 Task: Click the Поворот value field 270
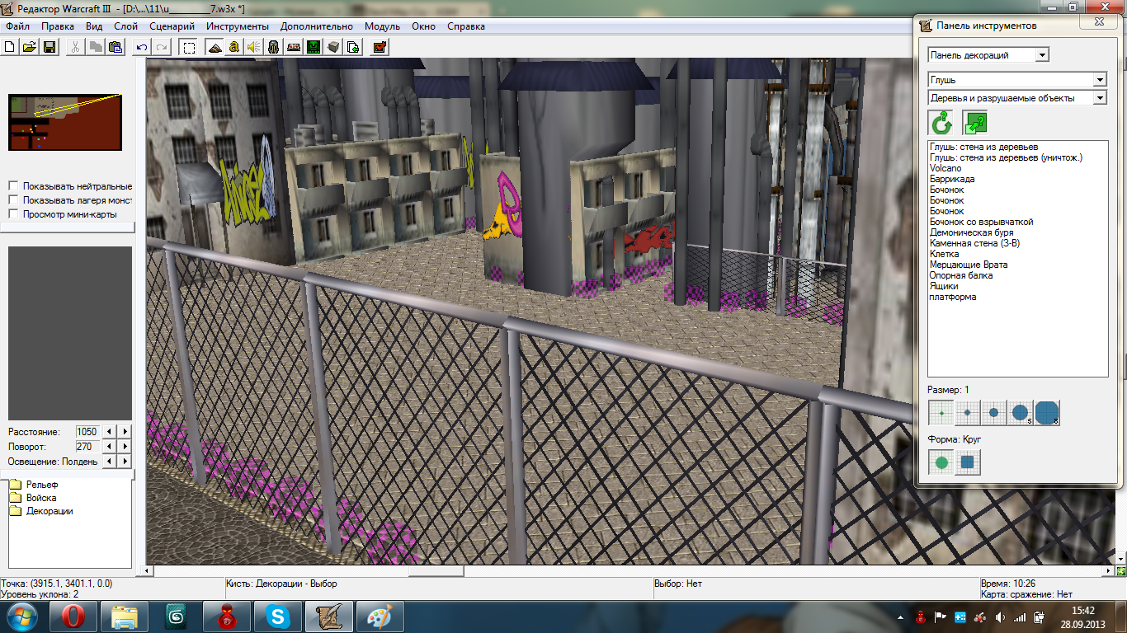click(87, 446)
